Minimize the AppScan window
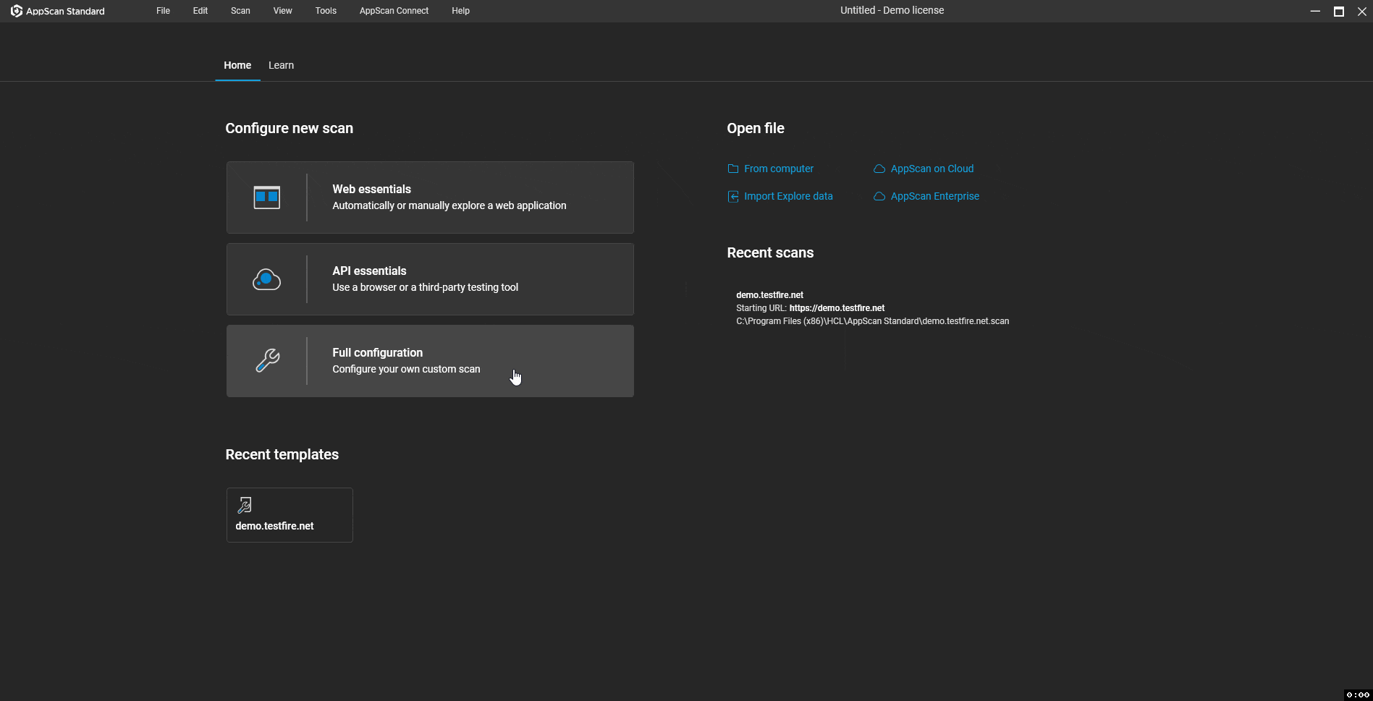Image resolution: width=1373 pixels, height=701 pixels. pyautogui.click(x=1315, y=11)
